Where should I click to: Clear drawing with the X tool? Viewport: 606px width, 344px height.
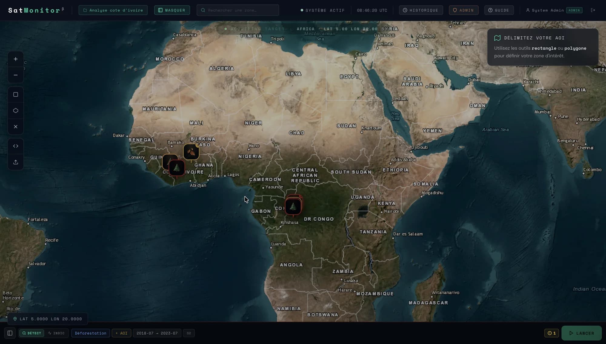pyautogui.click(x=16, y=127)
